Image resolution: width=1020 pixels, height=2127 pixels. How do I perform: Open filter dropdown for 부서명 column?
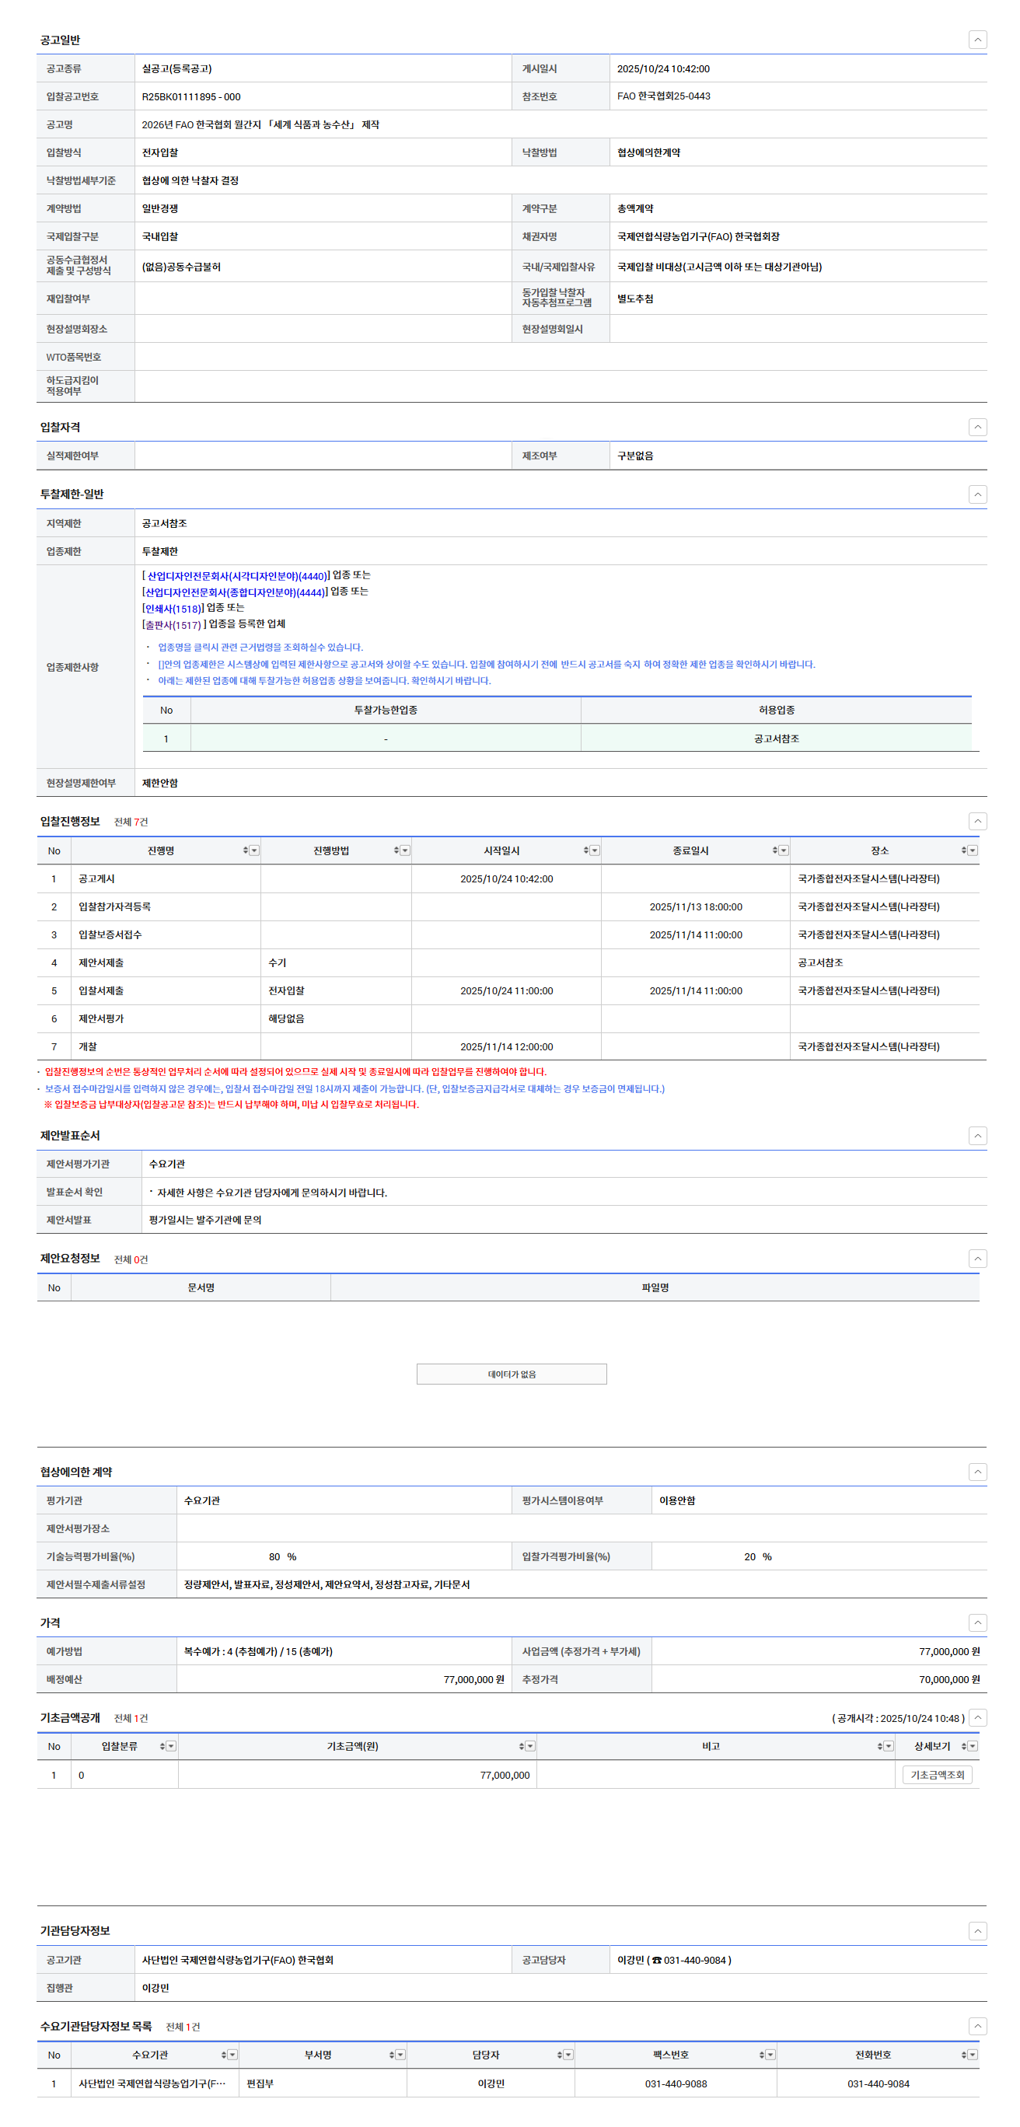400,2055
